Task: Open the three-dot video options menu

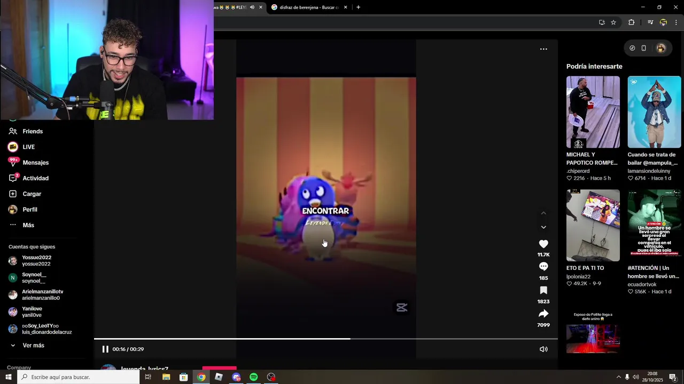Action: 543,49
